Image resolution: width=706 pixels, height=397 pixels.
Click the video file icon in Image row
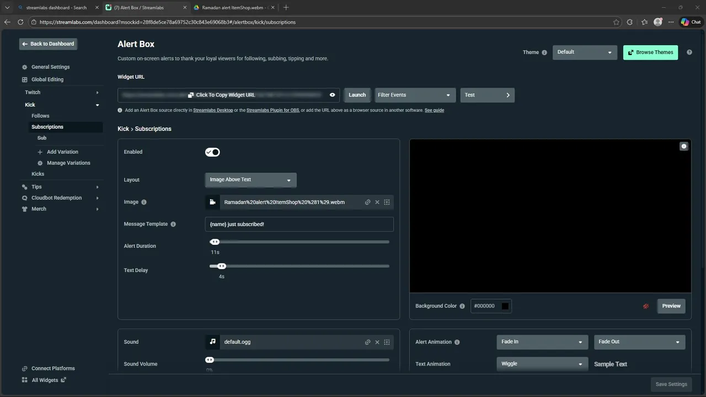[212, 202]
